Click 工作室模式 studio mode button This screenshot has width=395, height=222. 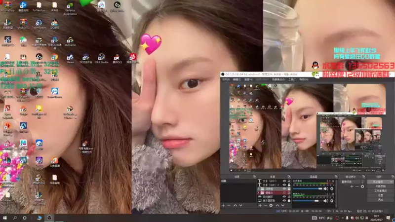pos(380,191)
